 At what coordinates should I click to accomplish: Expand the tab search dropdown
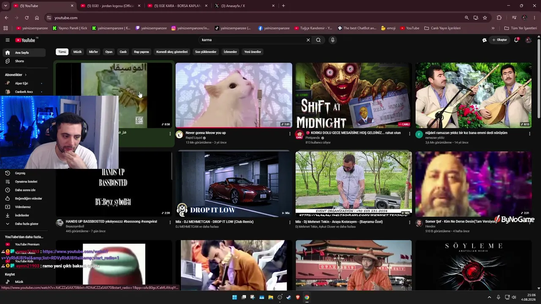click(x=5, y=6)
